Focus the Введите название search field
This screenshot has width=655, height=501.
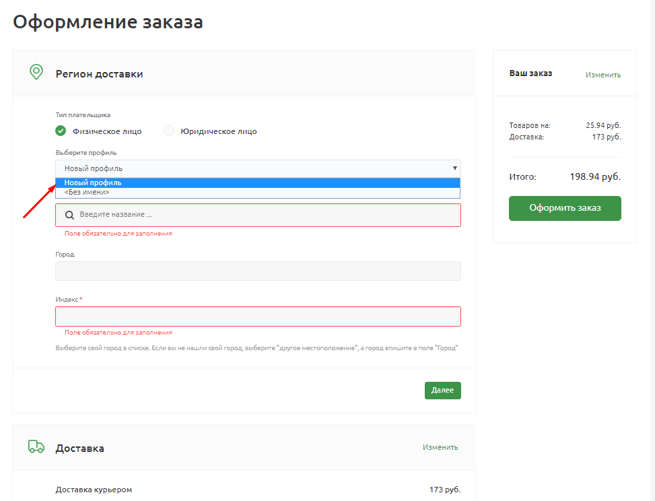tap(258, 215)
